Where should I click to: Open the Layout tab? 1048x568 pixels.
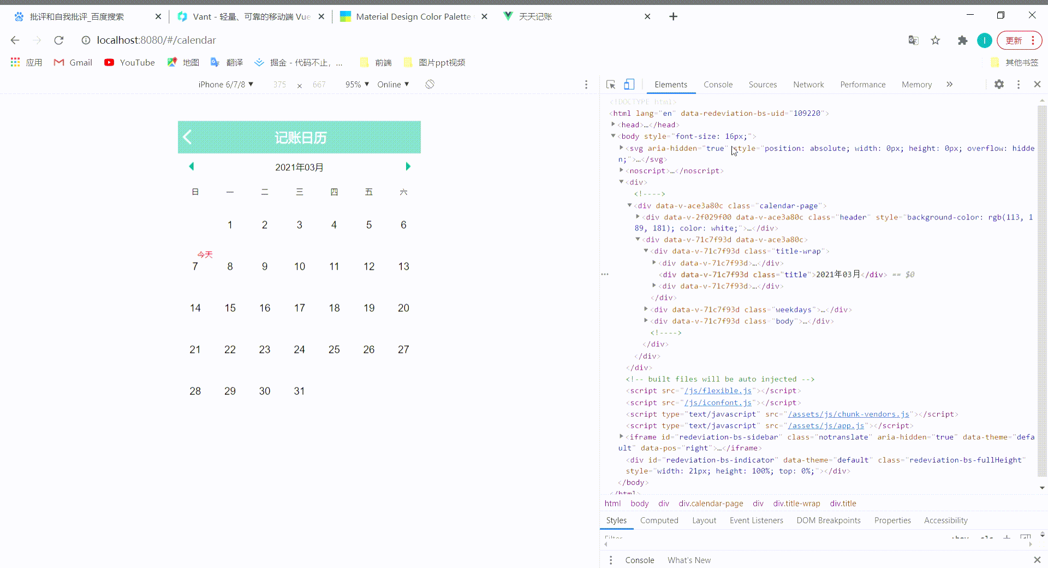704,520
